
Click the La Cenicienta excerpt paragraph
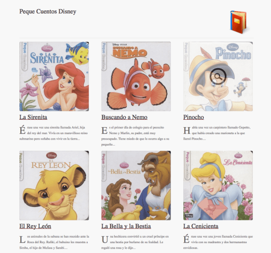pyautogui.click(x=218, y=242)
